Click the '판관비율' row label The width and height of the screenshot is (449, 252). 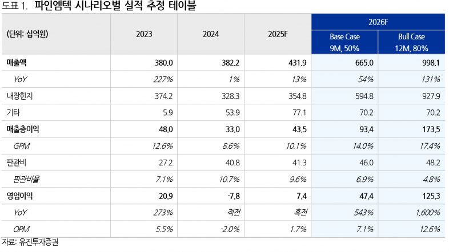(26, 179)
